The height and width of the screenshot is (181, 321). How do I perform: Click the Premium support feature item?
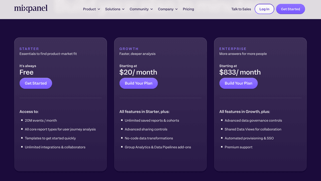click(x=238, y=147)
